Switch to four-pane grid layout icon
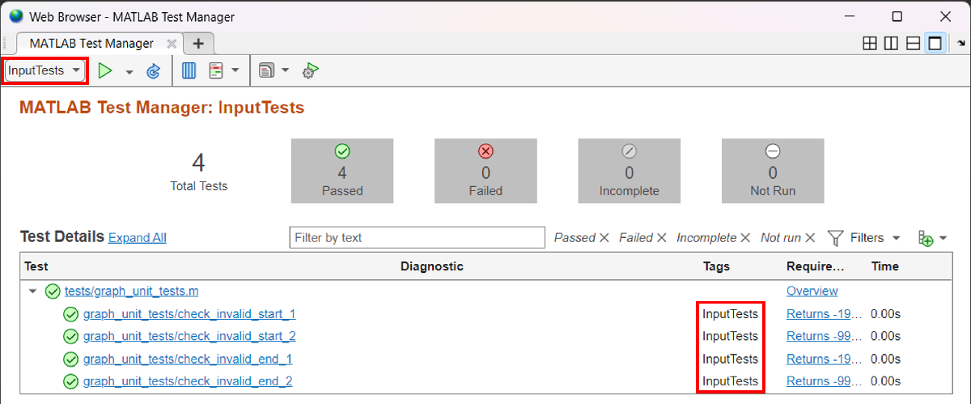The height and width of the screenshot is (404, 971). (870, 44)
